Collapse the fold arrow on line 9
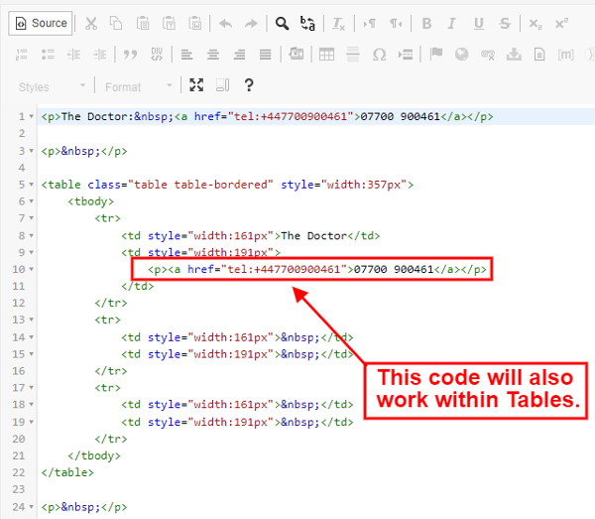The image size is (595, 519). point(32,252)
